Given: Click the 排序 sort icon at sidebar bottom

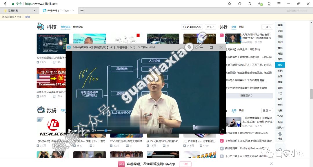Looking at the screenshot, I should pyautogui.click(x=280, y=134).
